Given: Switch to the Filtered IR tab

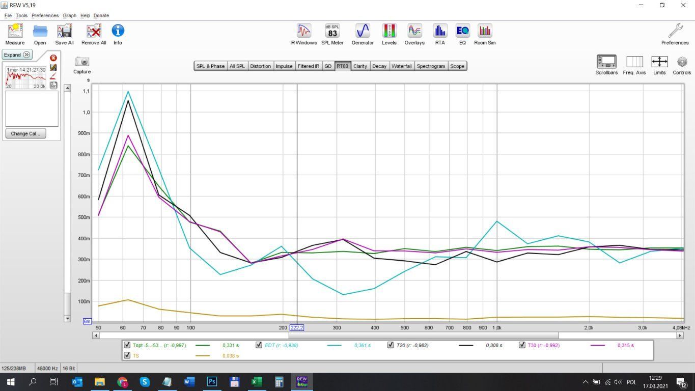Looking at the screenshot, I should [309, 66].
